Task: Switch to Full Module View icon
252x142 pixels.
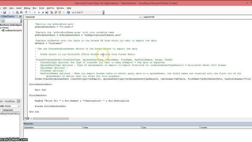Action: pyautogui.click(x=28, y=118)
